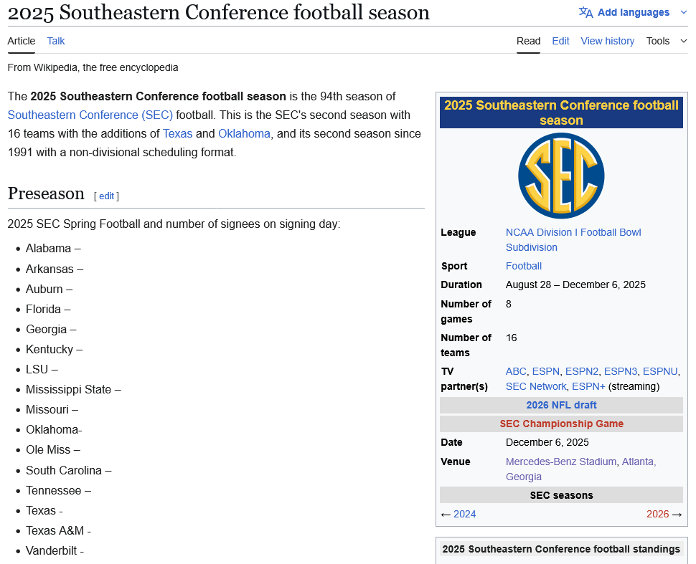Image resolution: width=696 pixels, height=564 pixels.
Task: Go to next 2026 season link
Action: [x=657, y=514]
